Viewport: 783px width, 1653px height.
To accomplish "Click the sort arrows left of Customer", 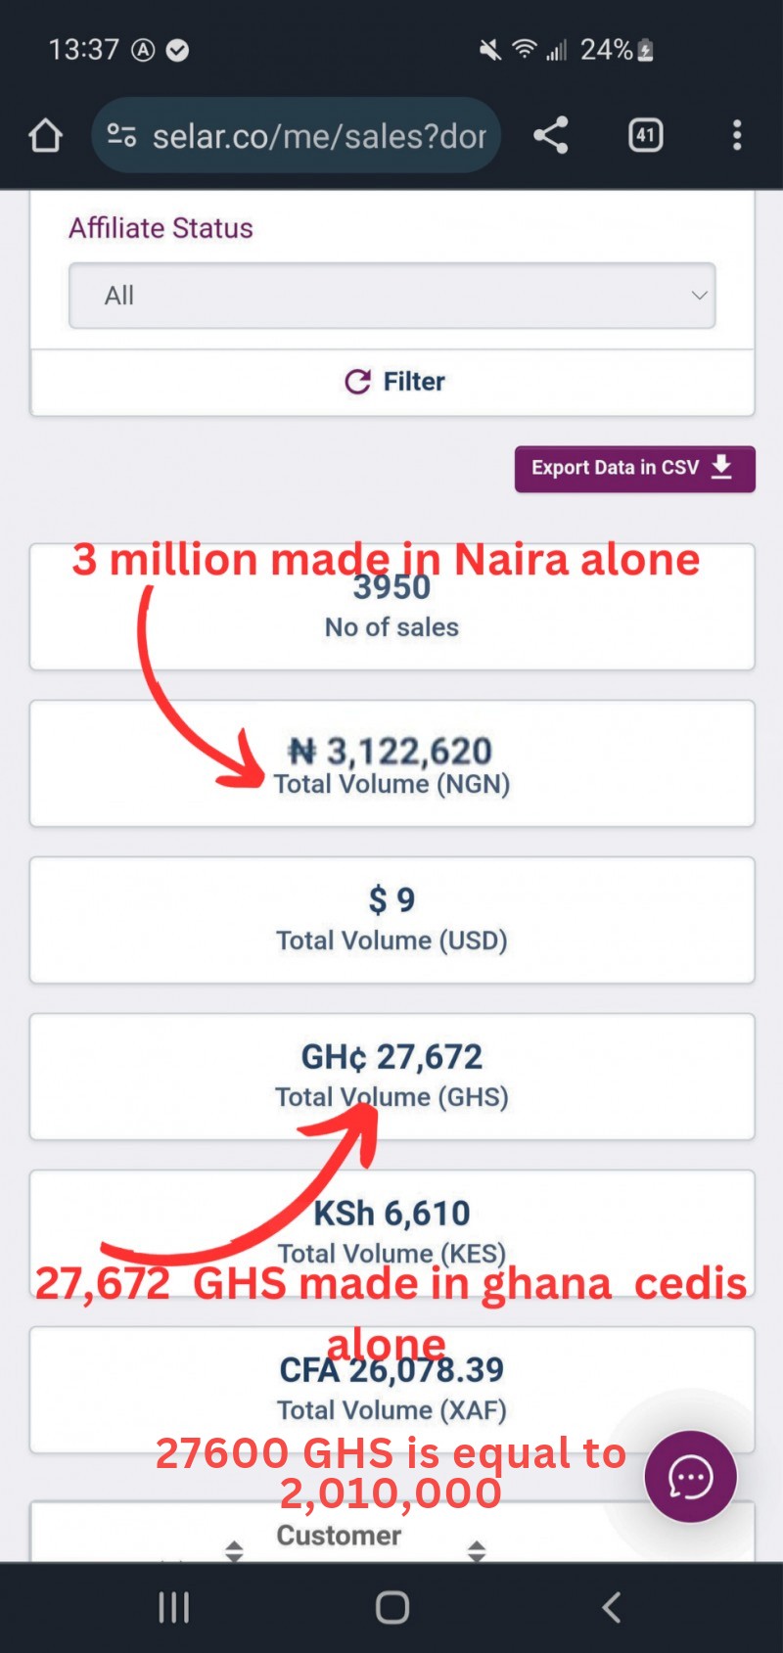I will click(x=234, y=1550).
